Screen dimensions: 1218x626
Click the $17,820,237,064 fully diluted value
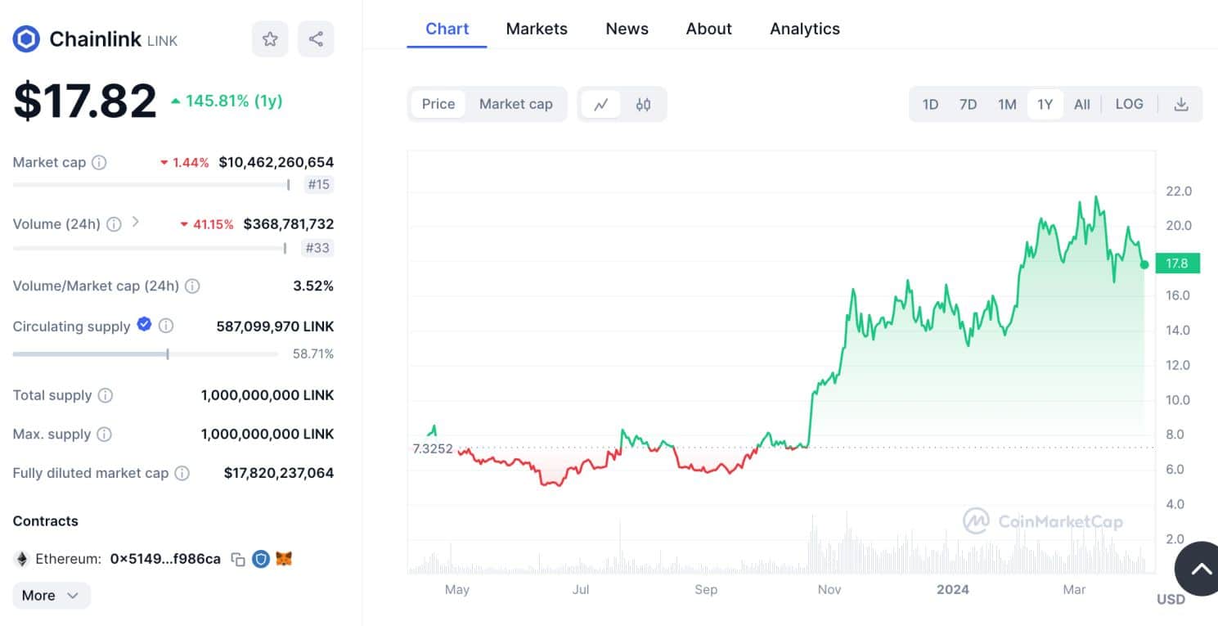[279, 473]
